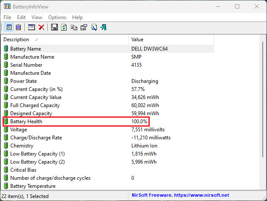Click the Lithium Ion value
The width and height of the screenshot is (267, 201).
[x=144, y=146]
